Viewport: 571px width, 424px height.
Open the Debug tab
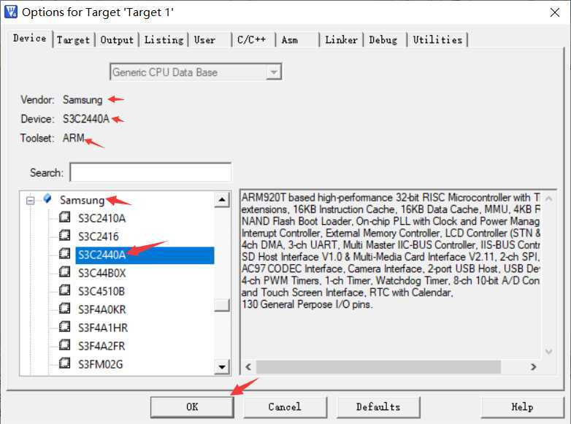[x=383, y=39]
